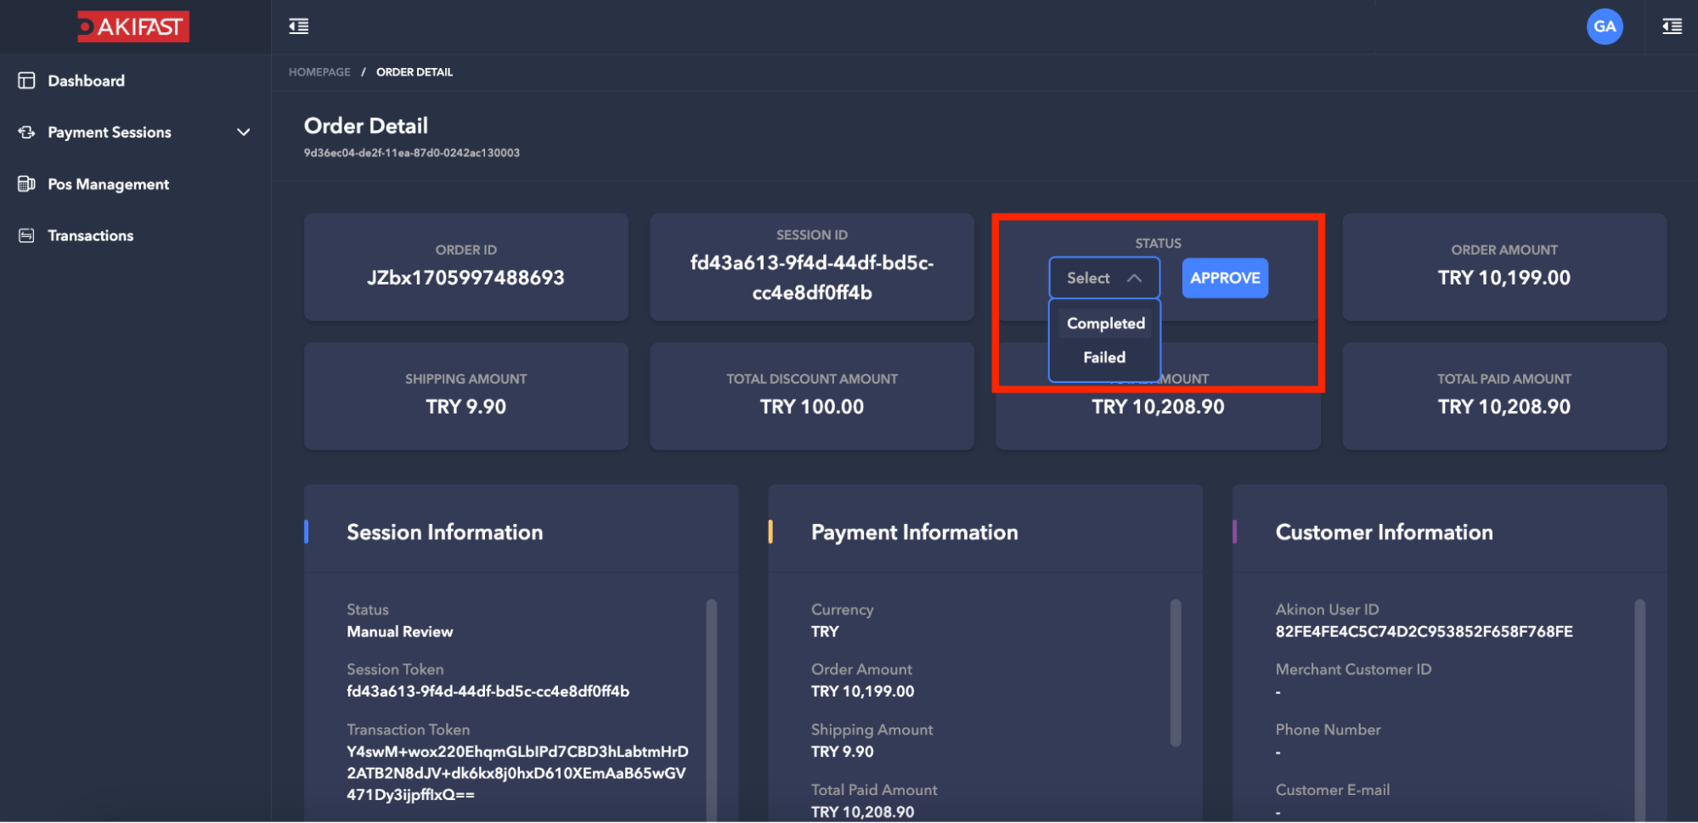The image size is (1698, 823).
Task: Open Transactions in the sidebar
Action: (x=90, y=235)
